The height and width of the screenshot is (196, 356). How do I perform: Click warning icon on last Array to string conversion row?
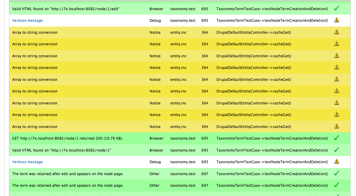pos(337,126)
